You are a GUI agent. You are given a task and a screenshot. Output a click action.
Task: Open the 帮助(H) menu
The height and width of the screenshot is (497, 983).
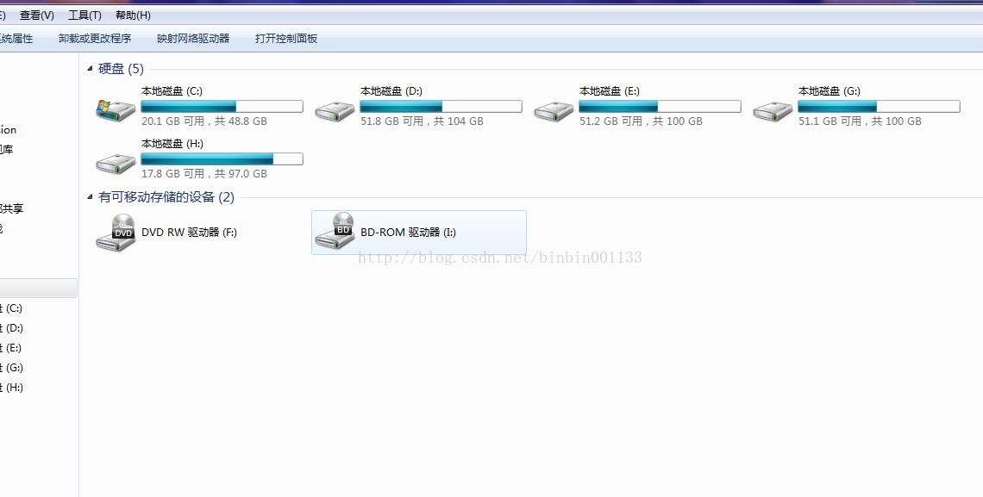click(133, 15)
